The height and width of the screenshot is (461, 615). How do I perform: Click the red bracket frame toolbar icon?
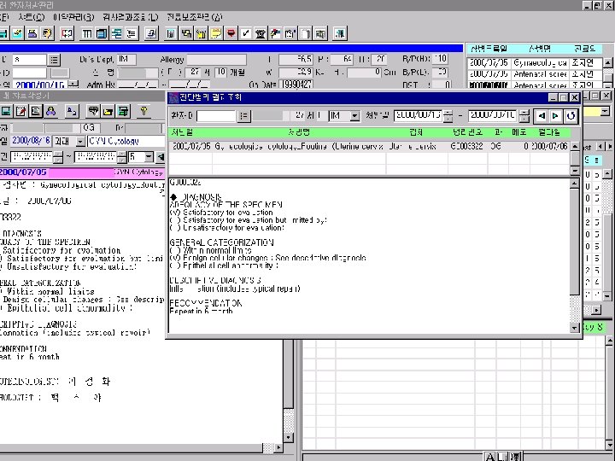67,33
